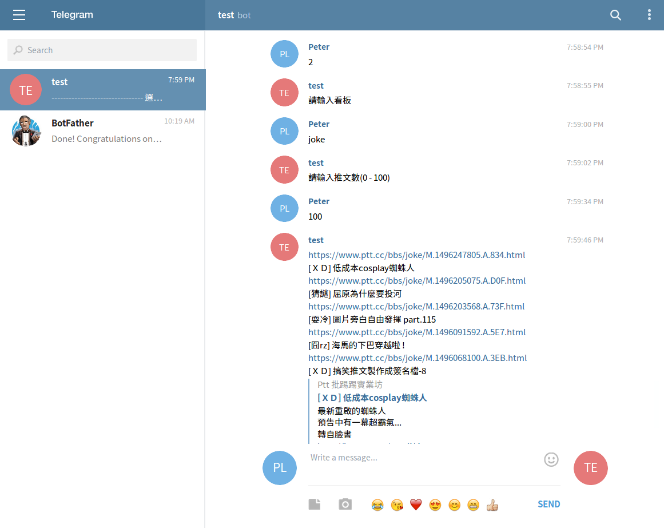Click Peter's name on the 'joke' message
This screenshot has height=528, width=664.
(x=319, y=124)
